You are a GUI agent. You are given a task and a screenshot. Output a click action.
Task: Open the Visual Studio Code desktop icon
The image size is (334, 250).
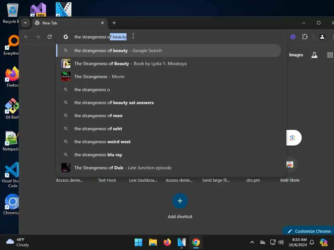pyautogui.click(x=11, y=175)
